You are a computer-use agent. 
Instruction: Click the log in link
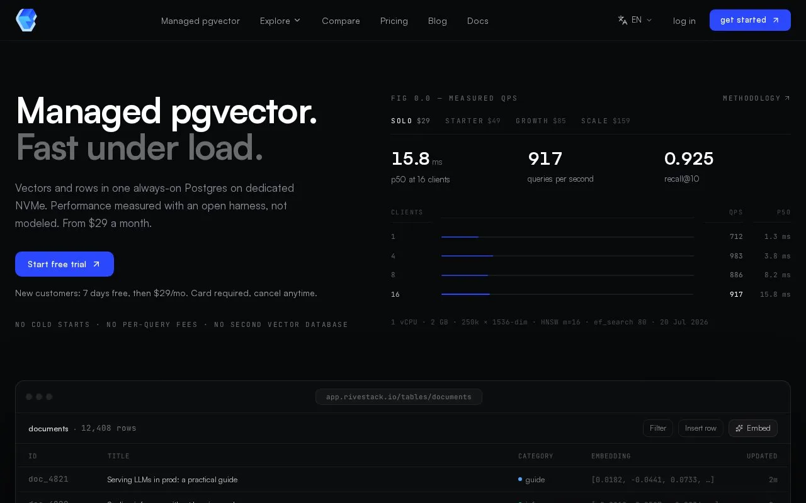(x=684, y=21)
